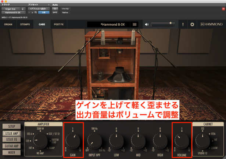Image resolution: width=226 pixels, height=159 pixels.
Task: Click the JH AMP amplifier label
Action: pyautogui.click(x=51, y=148)
